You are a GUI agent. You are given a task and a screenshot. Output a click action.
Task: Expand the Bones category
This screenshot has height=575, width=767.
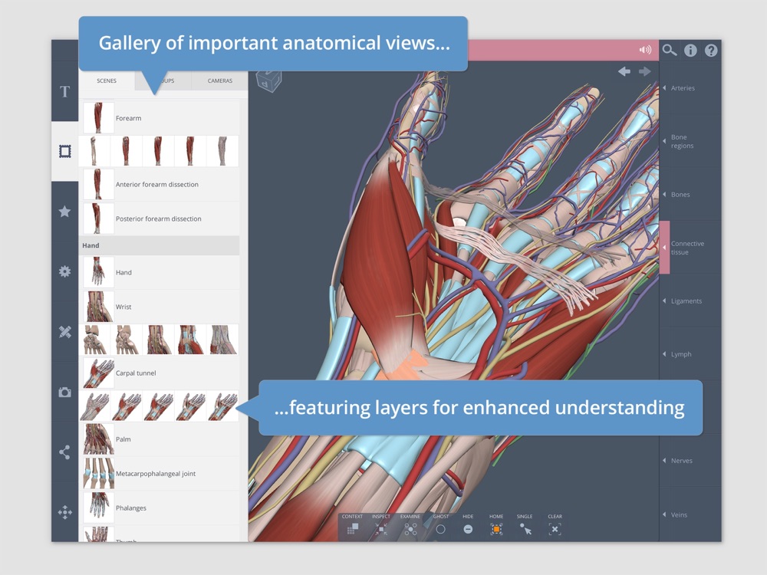690,194
